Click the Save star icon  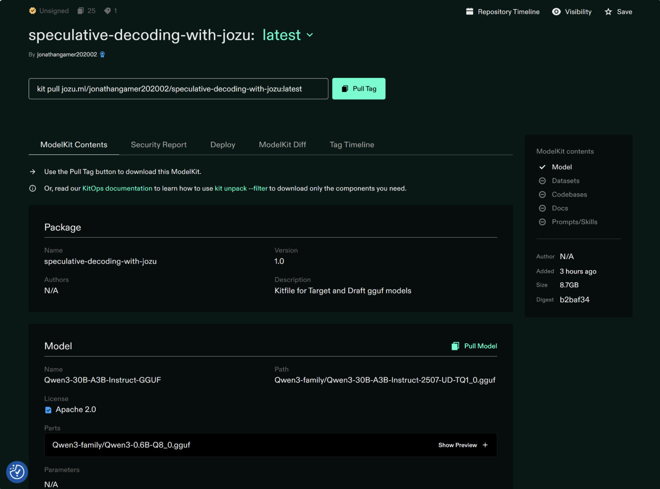click(x=608, y=11)
